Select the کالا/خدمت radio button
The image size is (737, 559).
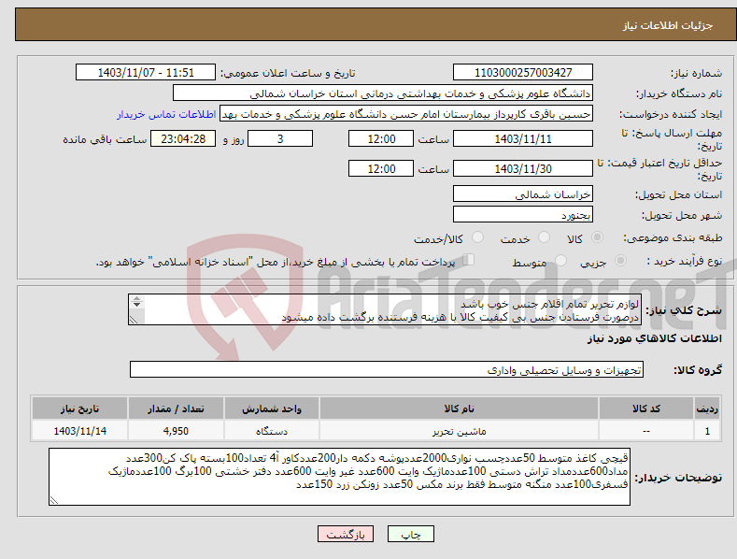click(477, 237)
